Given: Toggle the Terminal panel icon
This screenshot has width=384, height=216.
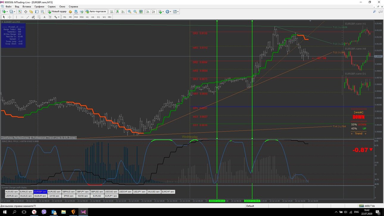Looking at the screenshot, I should tap(37, 12).
